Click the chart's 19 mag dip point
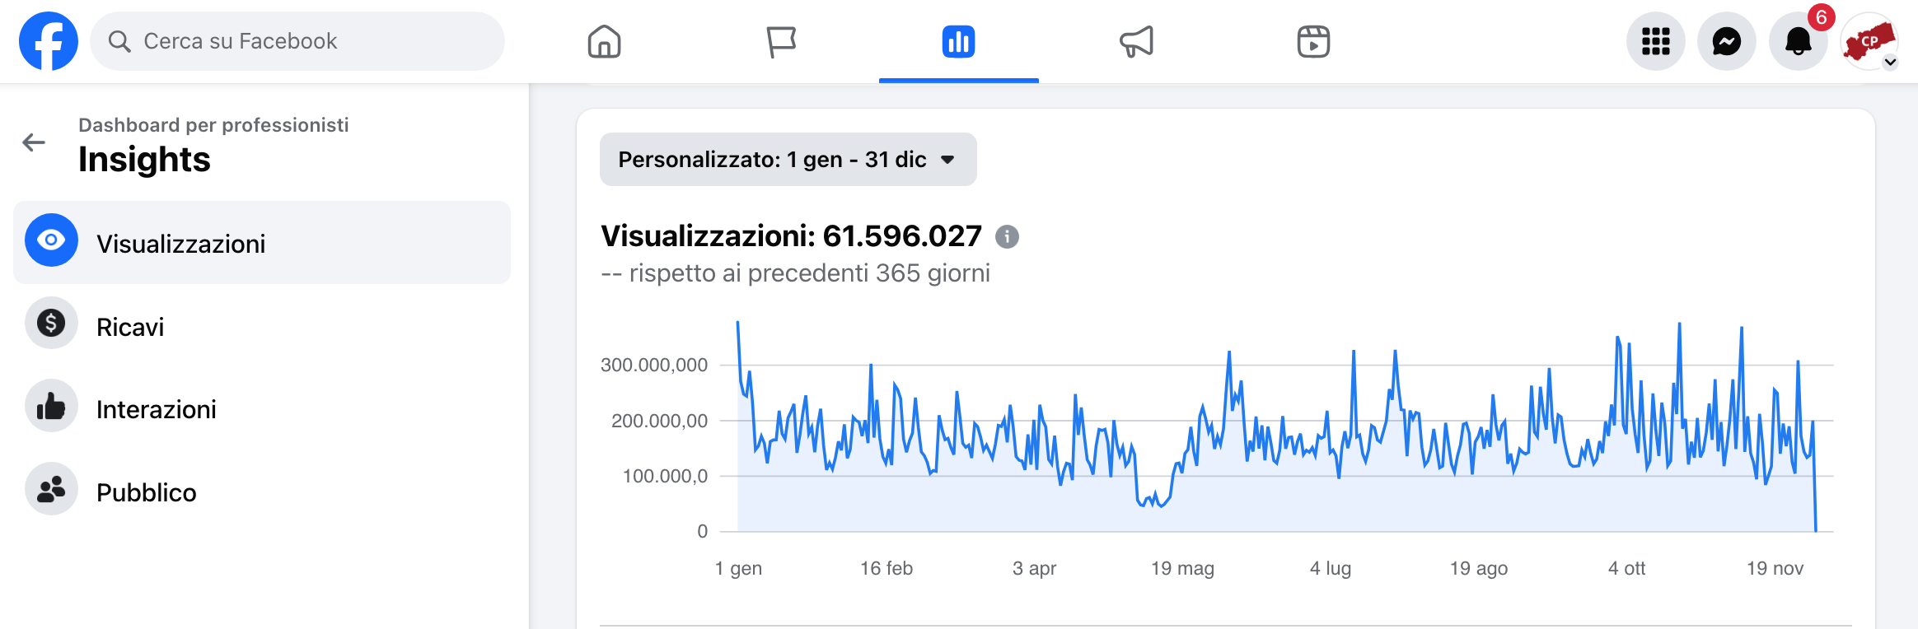Screen dimensions: 1918x629 coord(1162,505)
